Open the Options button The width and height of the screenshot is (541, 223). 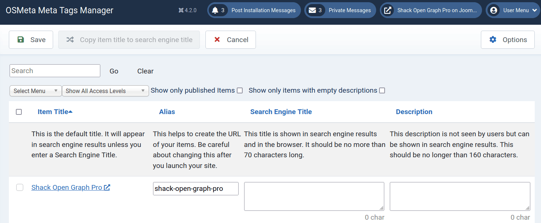tap(508, 40)
